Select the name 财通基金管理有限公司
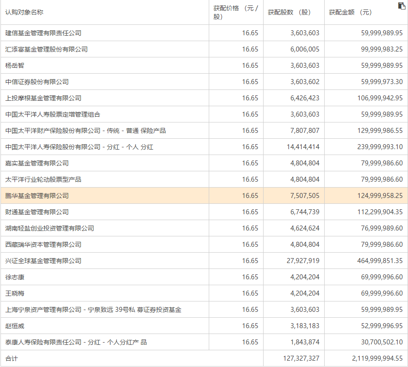The image size is (408, 367). point(37,212)
